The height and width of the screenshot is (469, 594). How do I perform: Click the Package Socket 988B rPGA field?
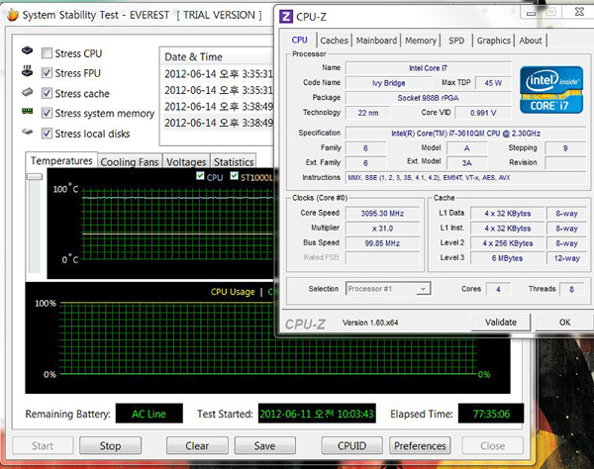click(428, 98)
